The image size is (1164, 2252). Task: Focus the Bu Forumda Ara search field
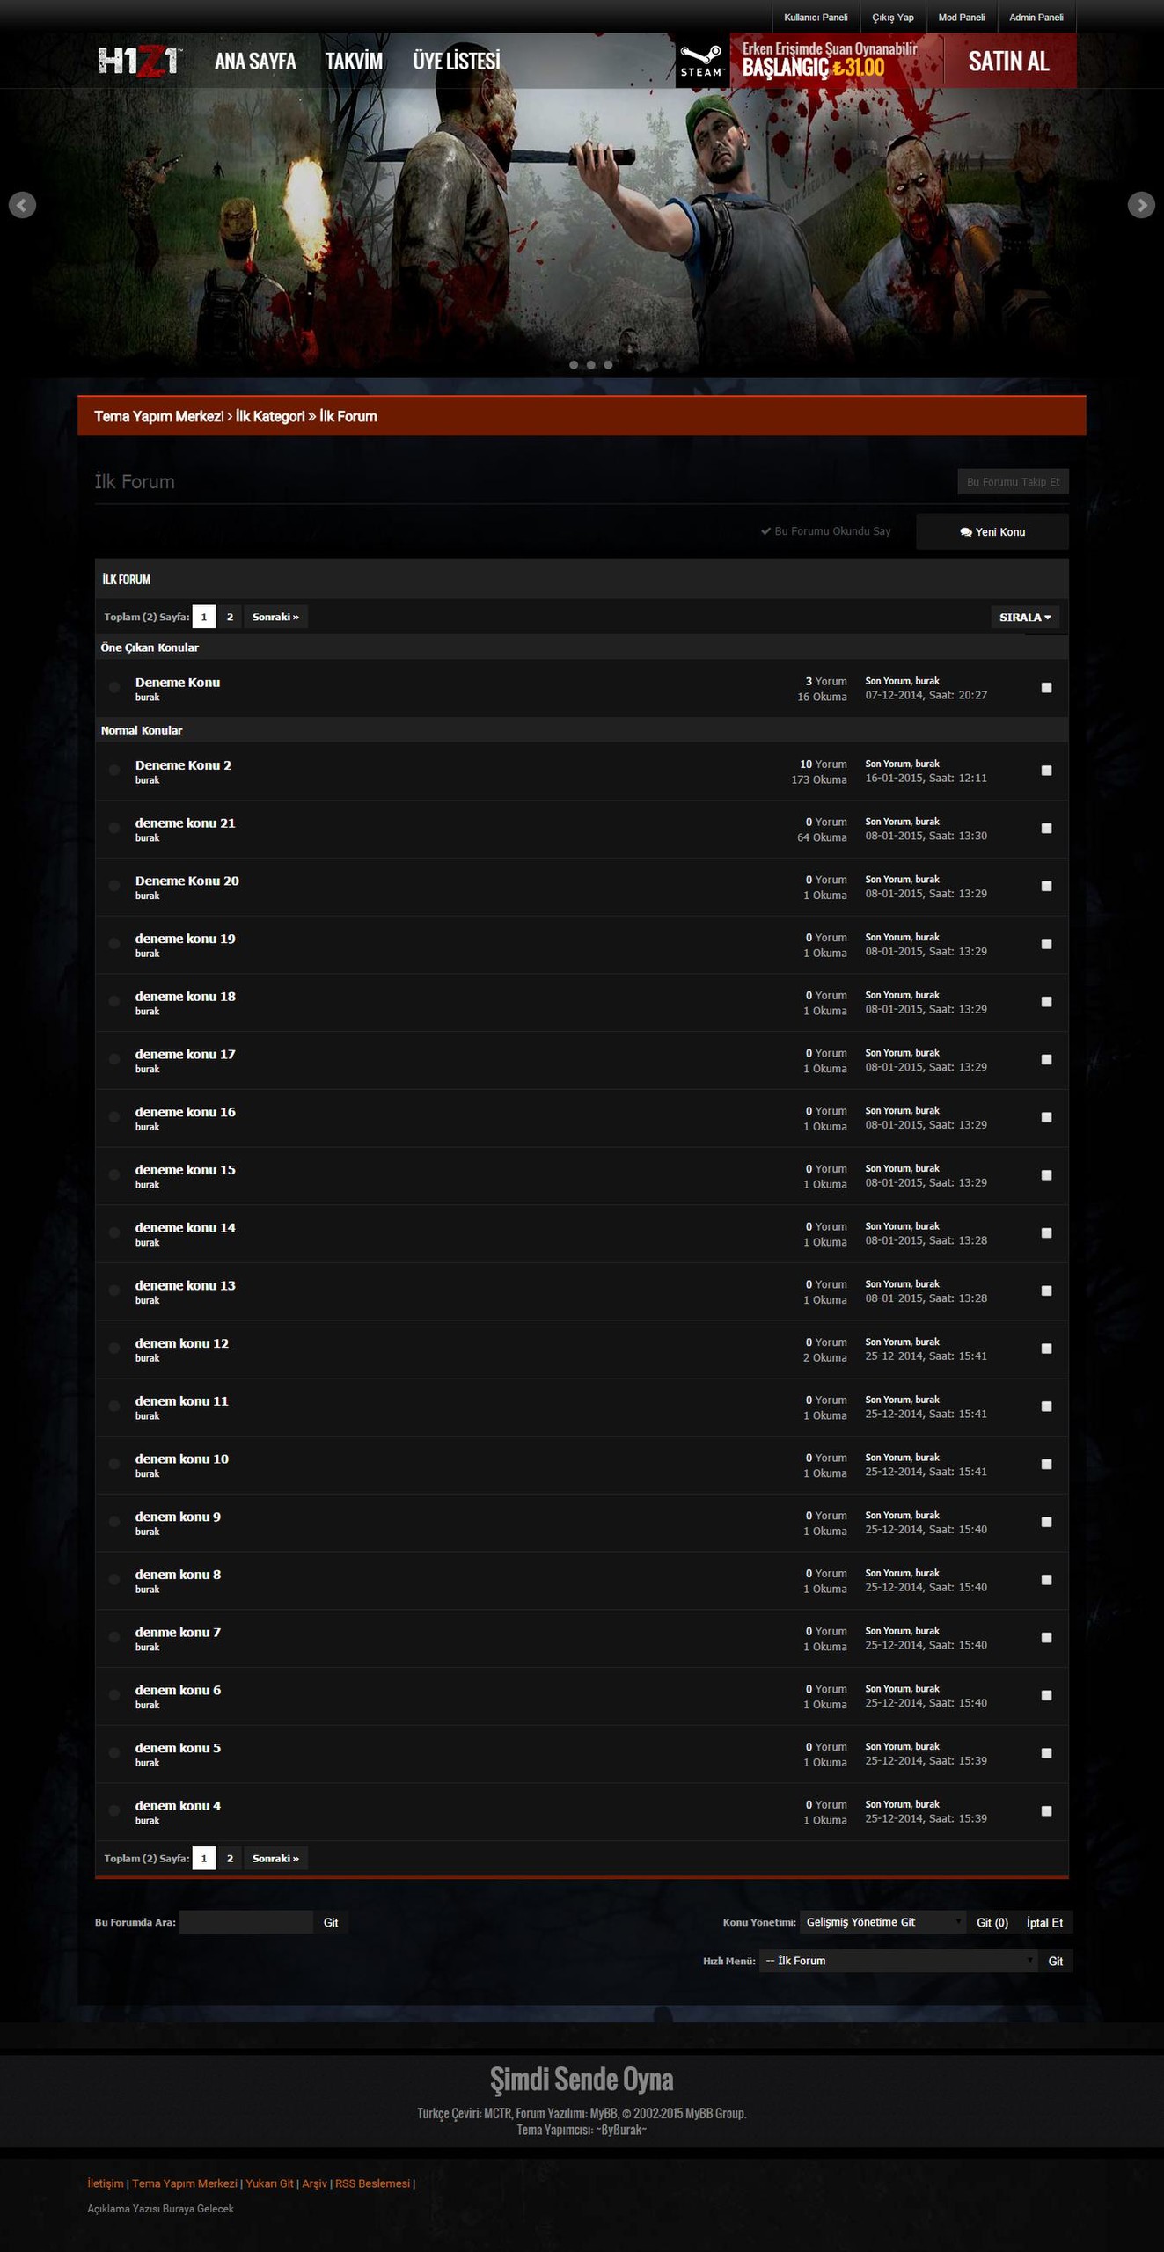(x=246, y=1922)
